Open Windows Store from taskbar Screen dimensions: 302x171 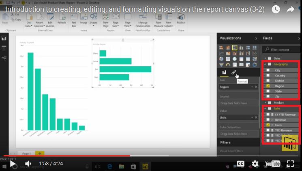(x=133, y=167)
